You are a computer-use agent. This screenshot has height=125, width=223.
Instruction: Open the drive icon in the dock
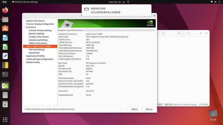coord(5,95)
